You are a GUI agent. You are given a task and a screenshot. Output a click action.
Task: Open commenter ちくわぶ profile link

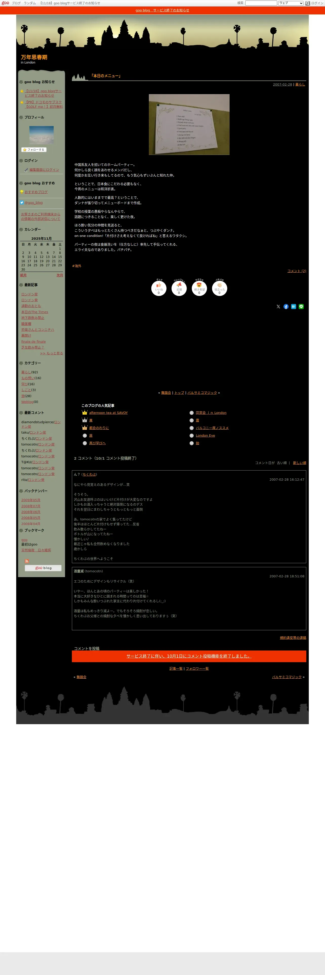(x=89, y=474)
